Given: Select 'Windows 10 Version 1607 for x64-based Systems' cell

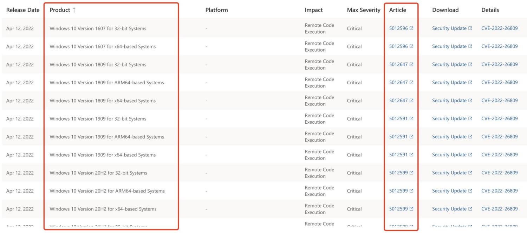Looking at the screenshot, I should pos(103,46).
